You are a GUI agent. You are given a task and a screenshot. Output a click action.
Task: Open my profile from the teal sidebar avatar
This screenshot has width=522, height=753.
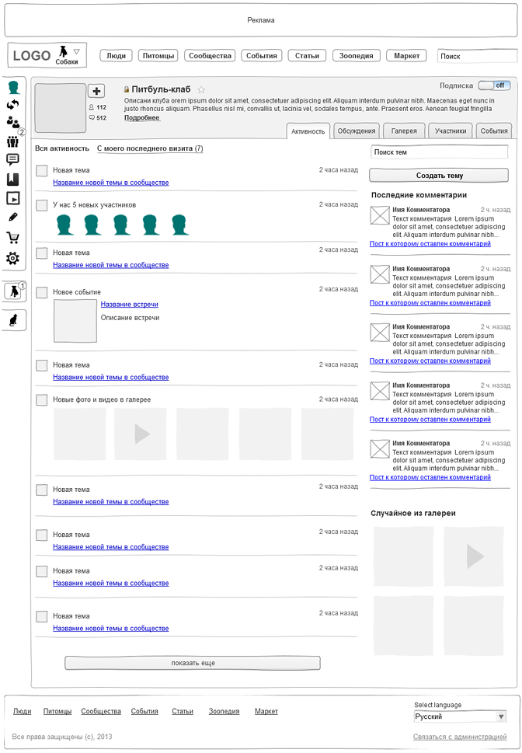14,87
